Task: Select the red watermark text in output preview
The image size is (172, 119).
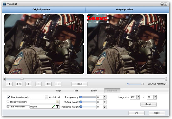Action: point(97,18)
